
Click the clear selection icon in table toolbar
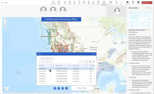(83, 62)
